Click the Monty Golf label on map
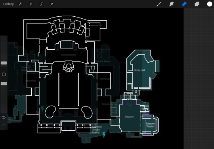The height and width of the screenshot is (149, 214). click(139, 70)
